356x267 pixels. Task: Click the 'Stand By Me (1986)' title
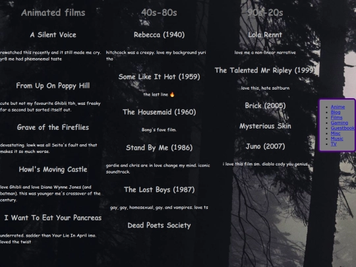coord(159,148)
